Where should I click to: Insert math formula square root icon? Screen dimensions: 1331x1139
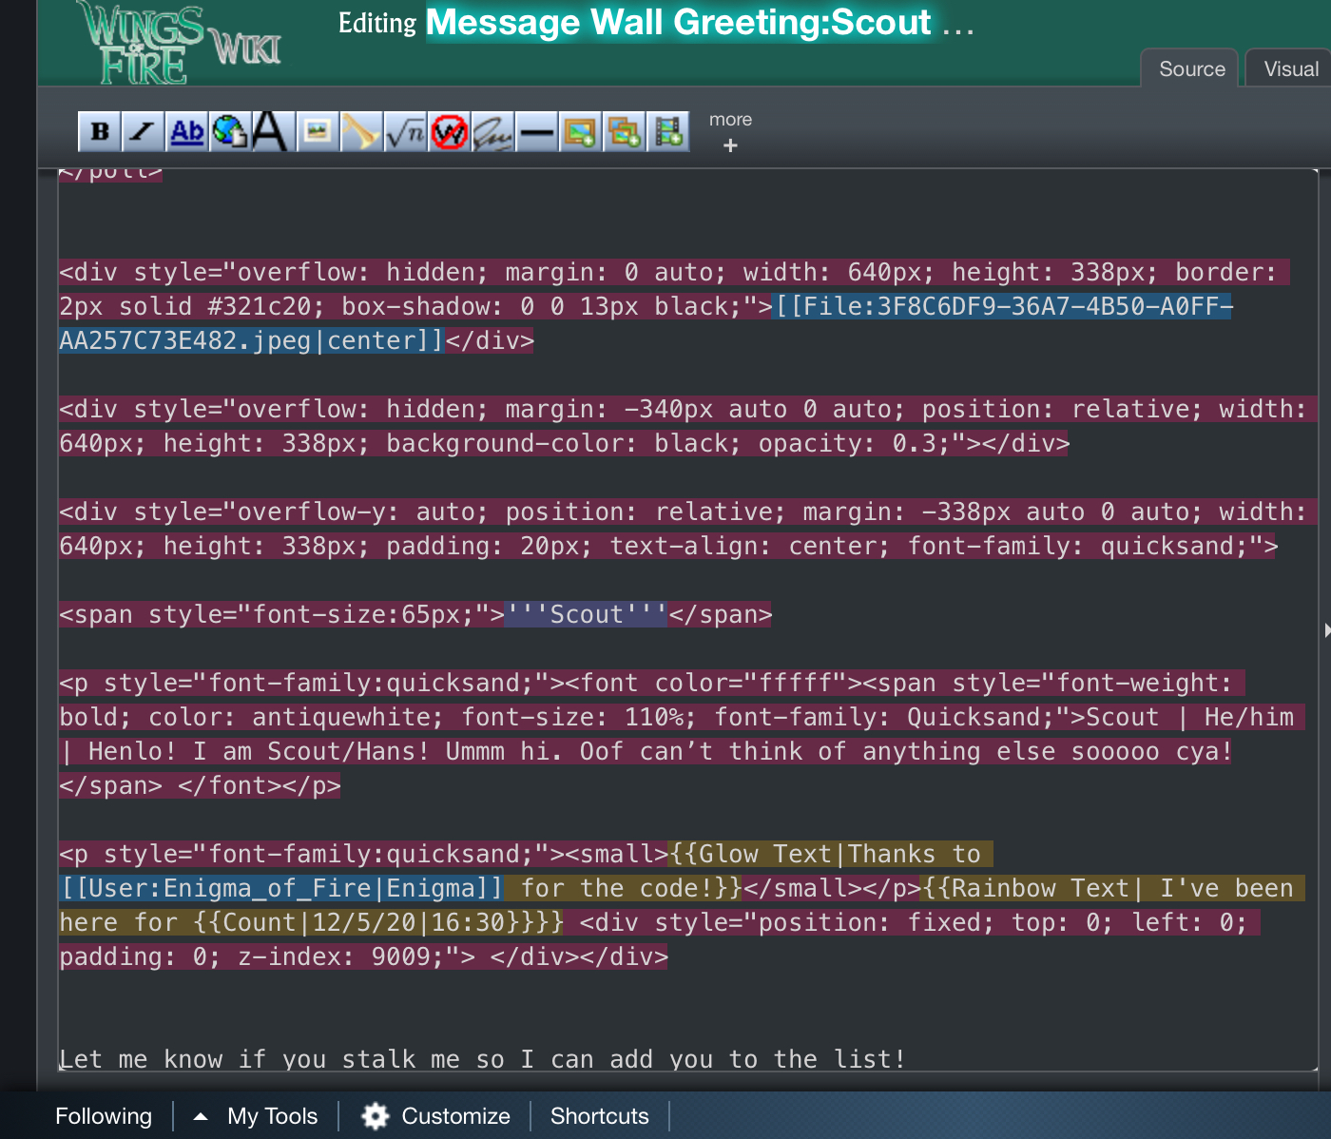click(406, 132)
